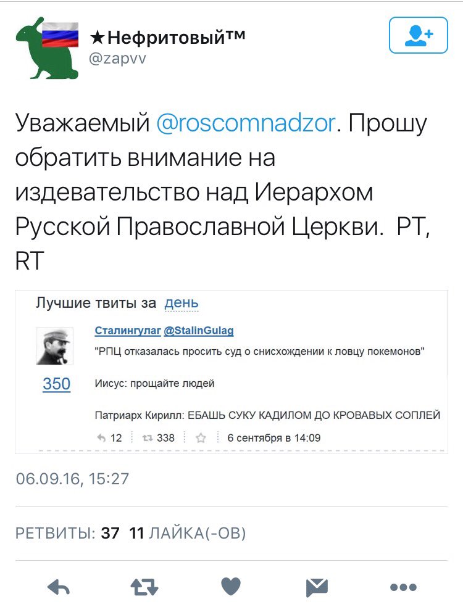463x612 pixels.
Task: Click the tweet timestamp 06.09.16, 15:27
Action: click(72, 479)
